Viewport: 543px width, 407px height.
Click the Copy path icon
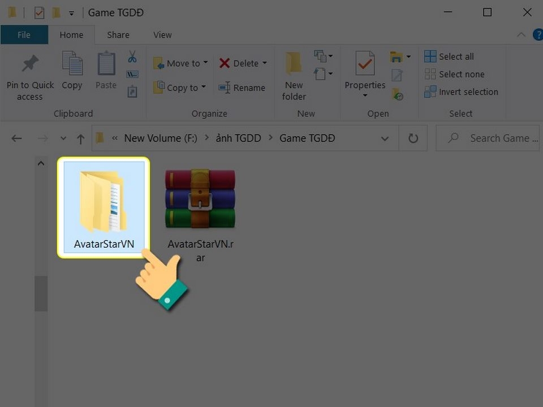tap(132, 74)
